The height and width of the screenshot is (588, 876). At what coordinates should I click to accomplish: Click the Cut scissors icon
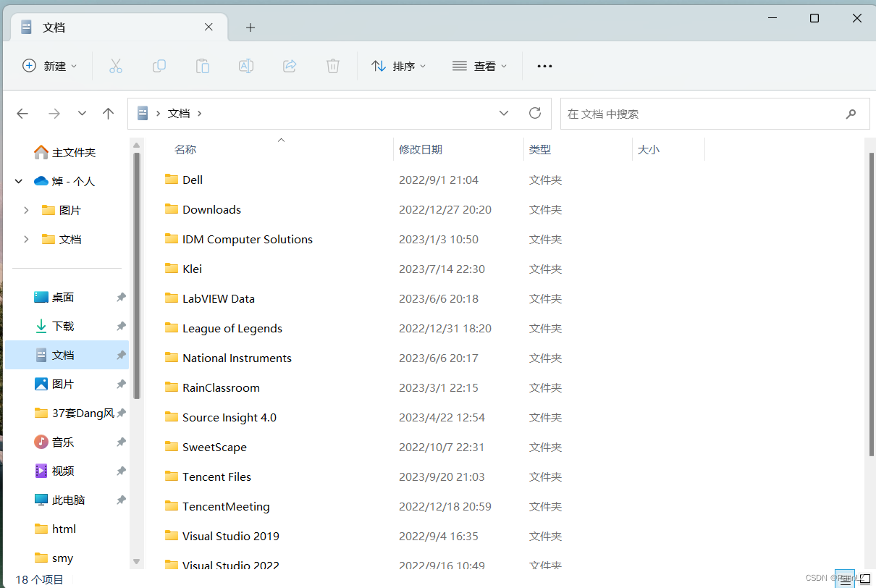116,66
